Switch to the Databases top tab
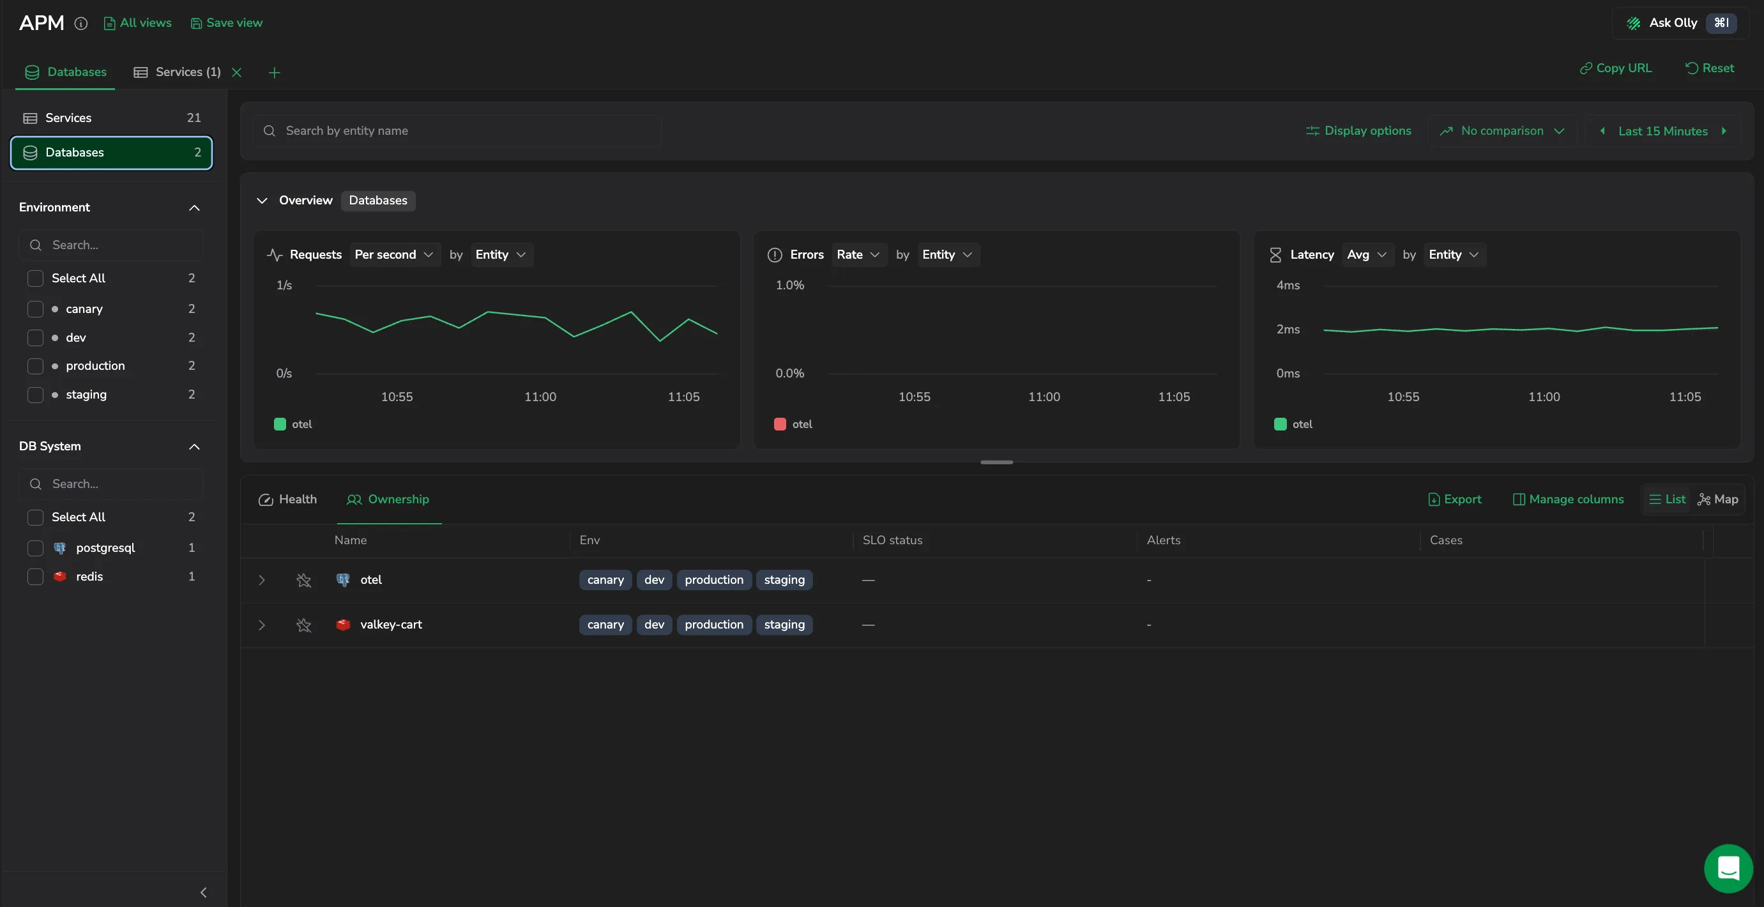 (x=66, y=72)
